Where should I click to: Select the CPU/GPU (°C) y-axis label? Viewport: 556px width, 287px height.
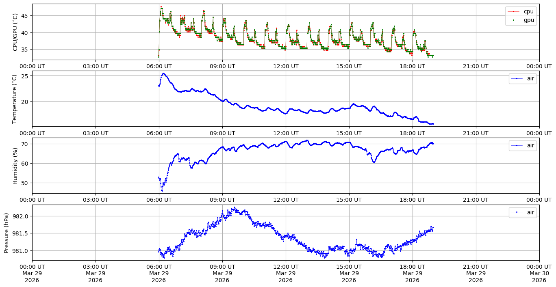(x=15, y=32)
